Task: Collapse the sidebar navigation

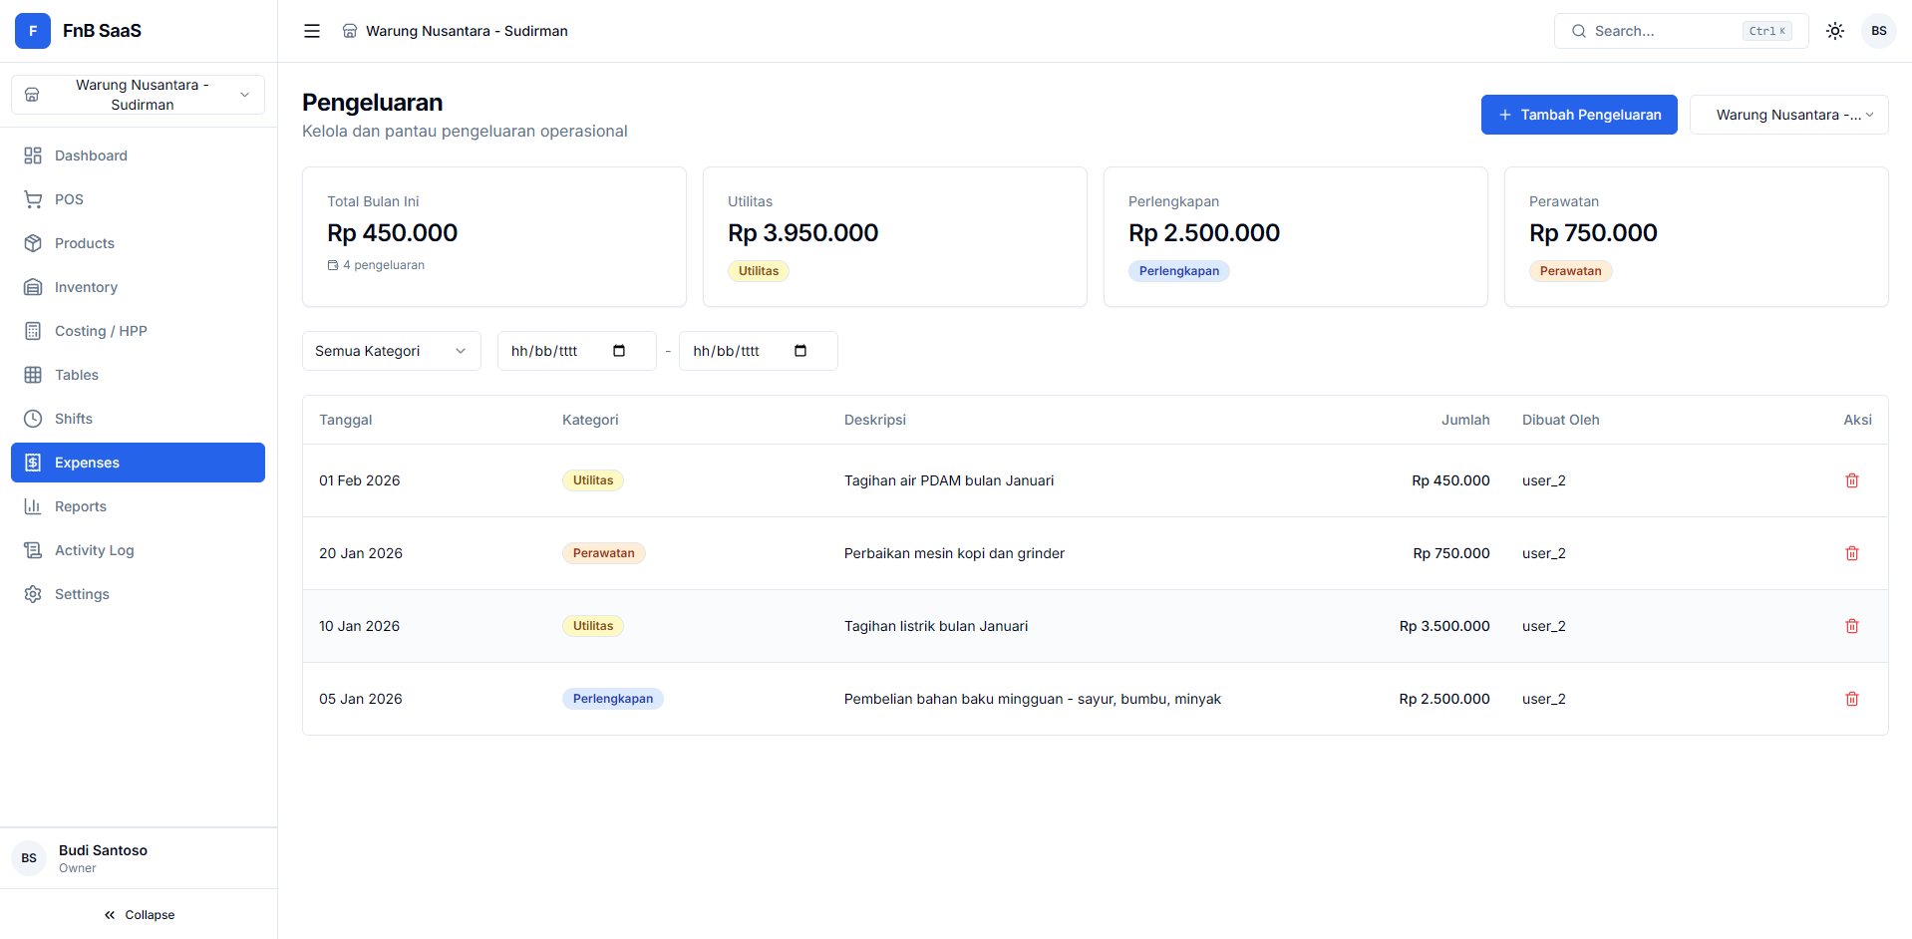Action: pyautogui.click(x=139, y=915)
